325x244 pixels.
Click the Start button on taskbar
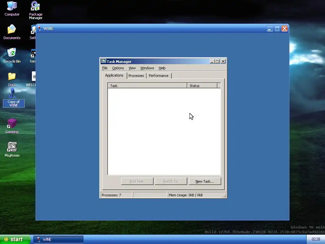[15, 239]
